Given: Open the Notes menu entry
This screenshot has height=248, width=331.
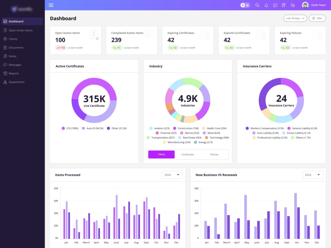Looking at the screenshot, I should tap(13, 56).
